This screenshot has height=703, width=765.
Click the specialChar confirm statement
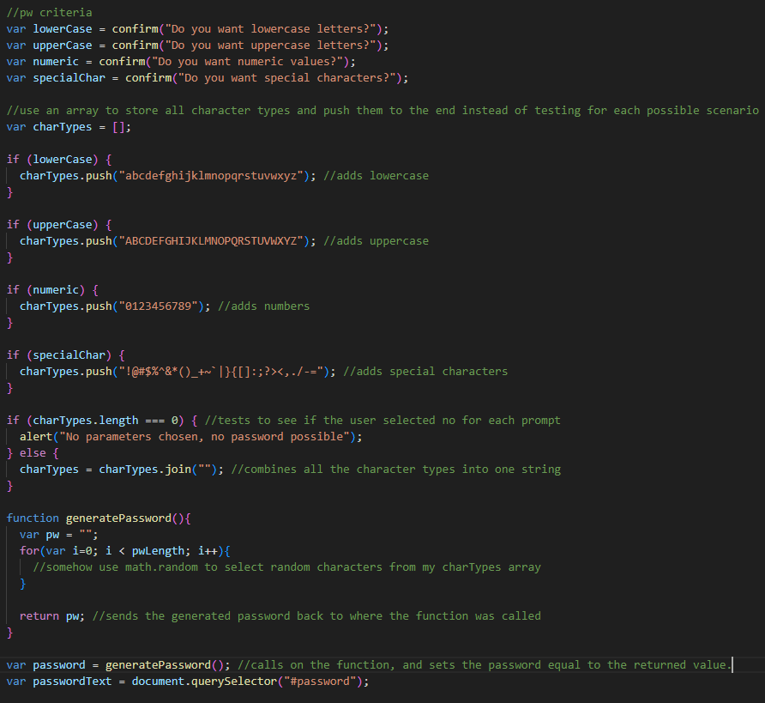206,77
